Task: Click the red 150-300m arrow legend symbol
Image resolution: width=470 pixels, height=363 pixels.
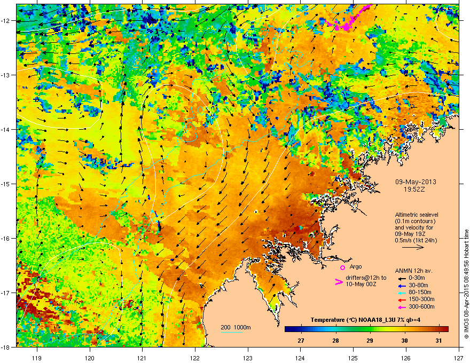Action: click(402, 299)
